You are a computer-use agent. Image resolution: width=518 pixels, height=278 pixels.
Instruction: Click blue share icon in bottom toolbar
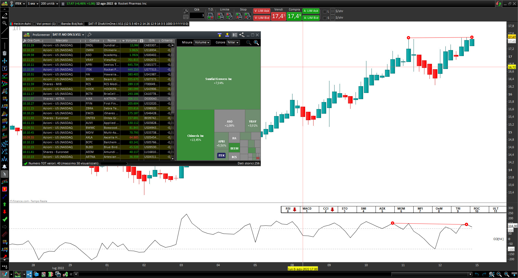29,274
